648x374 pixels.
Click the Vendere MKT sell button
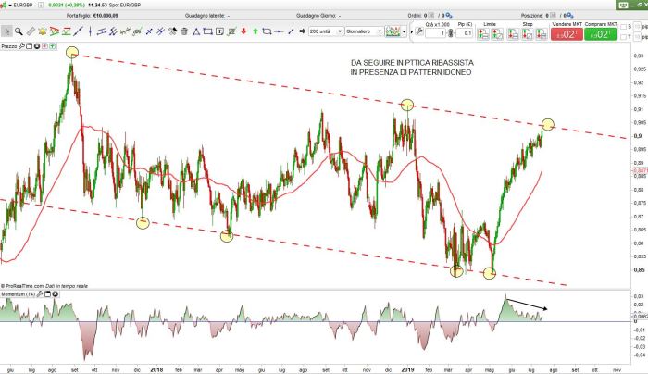pos(567,34)
